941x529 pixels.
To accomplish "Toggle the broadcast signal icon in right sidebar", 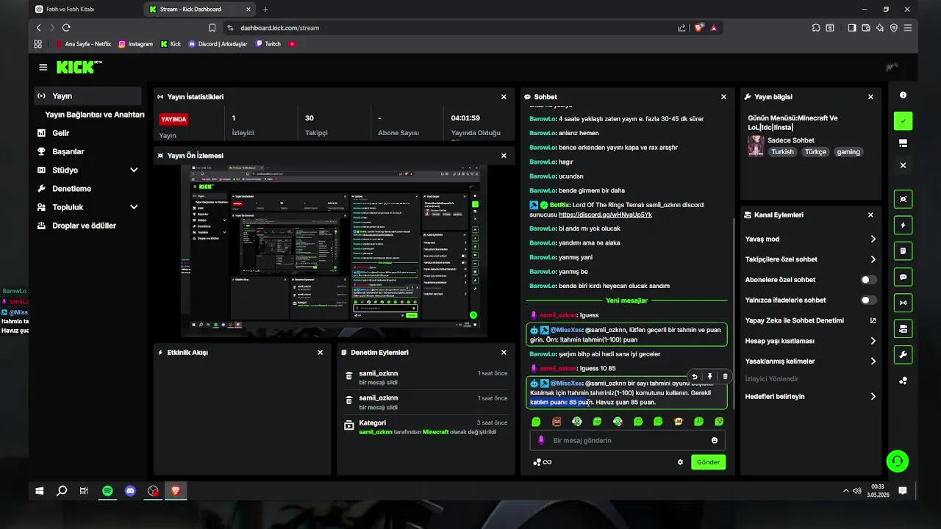I will [903, 302].
